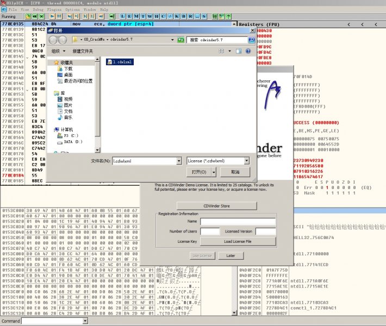Click the Later button
The width and height of the screenshot is (386, 326).
click(231, 255)
